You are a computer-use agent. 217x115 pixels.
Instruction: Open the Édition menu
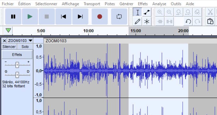point(24,4)
